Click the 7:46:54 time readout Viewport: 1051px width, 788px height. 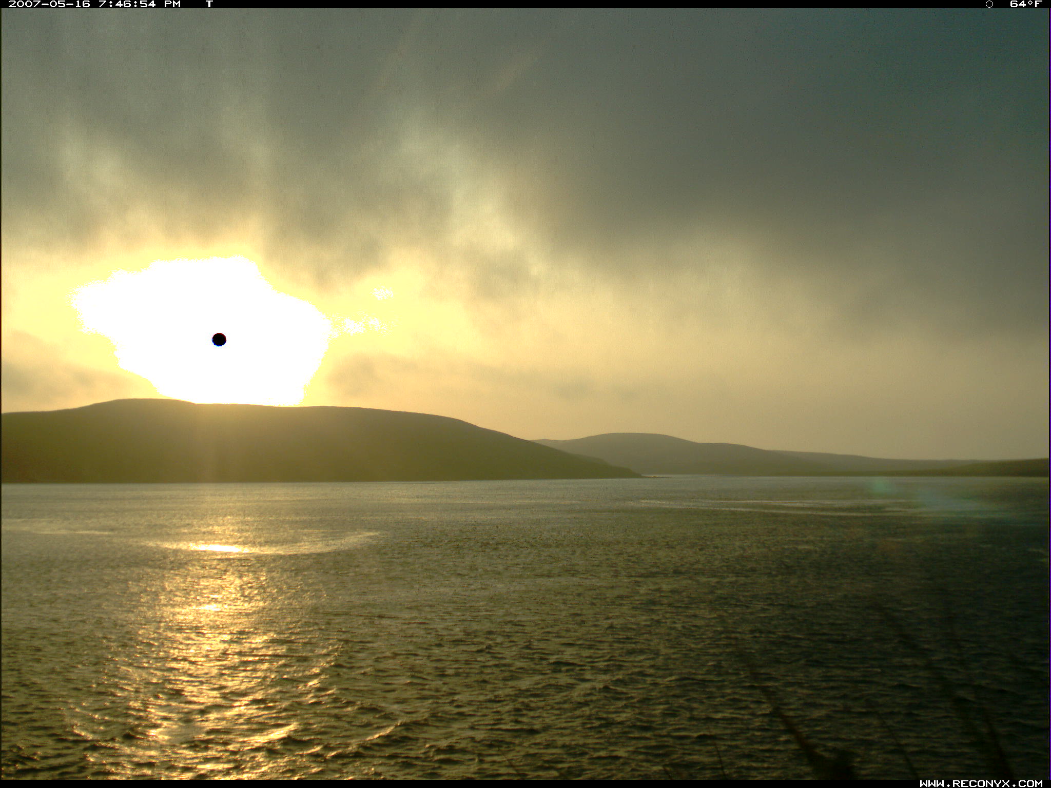click(127, 4)
